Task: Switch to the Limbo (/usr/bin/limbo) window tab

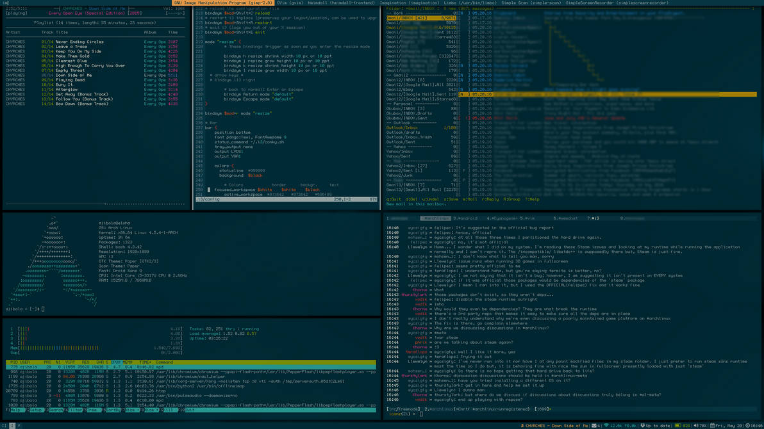Action: pos(470,3)
